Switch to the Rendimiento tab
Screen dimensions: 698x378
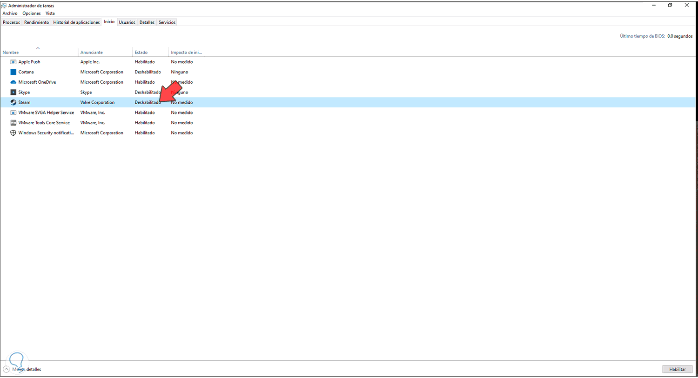click(x=37, y=22)
